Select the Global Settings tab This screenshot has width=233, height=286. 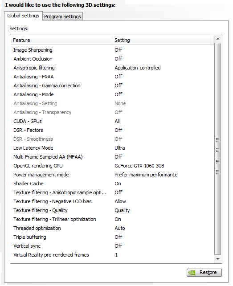tap(23, 16)
